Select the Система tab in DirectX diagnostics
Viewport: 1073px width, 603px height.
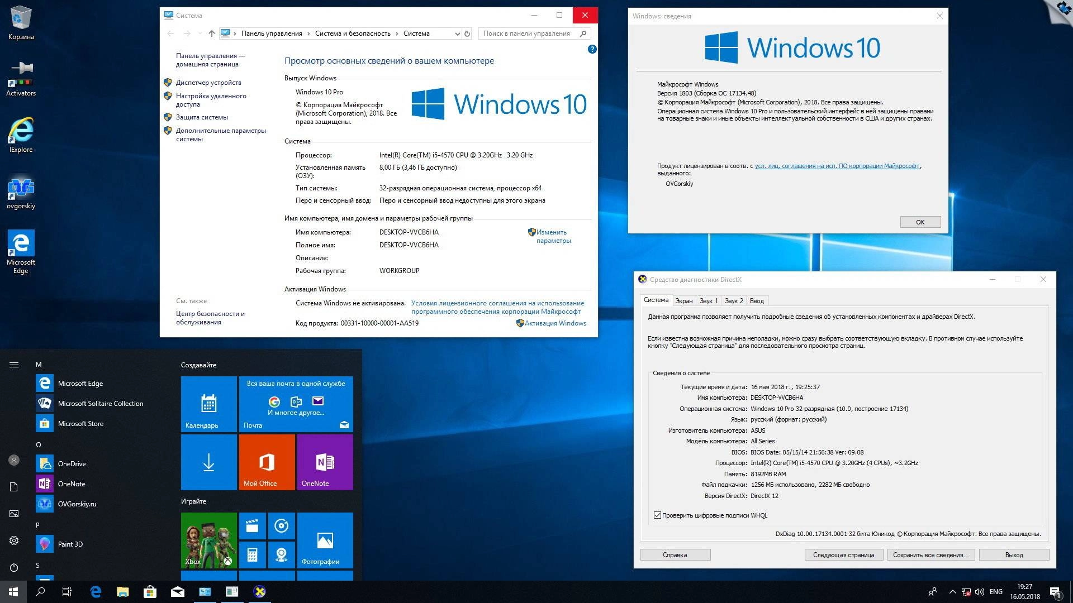click(656, 300)
